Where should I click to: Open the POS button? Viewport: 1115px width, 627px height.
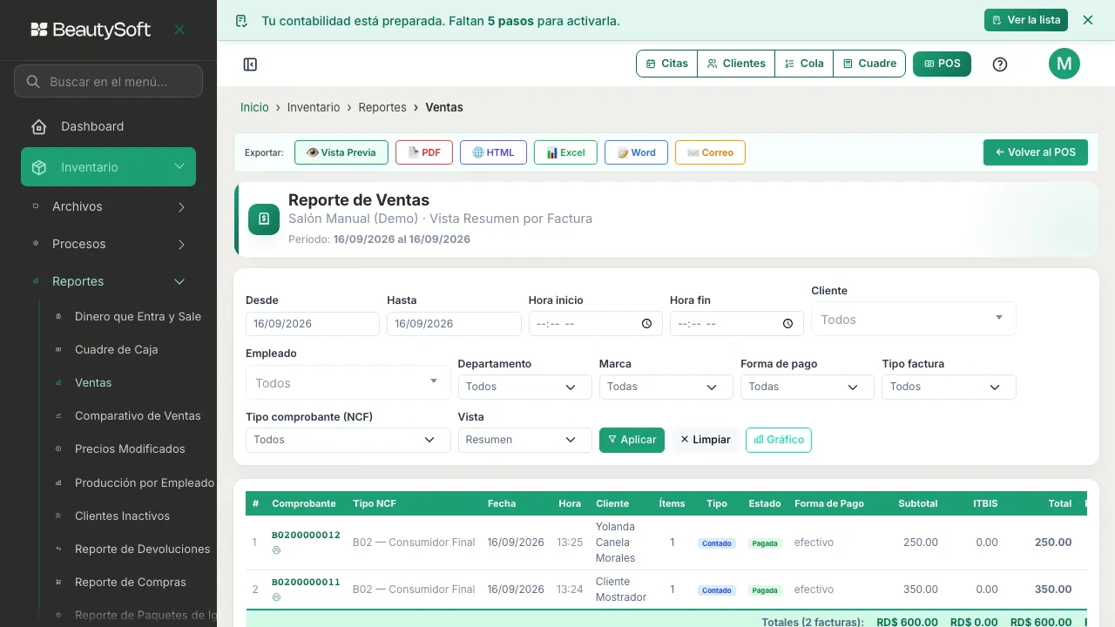942,64
